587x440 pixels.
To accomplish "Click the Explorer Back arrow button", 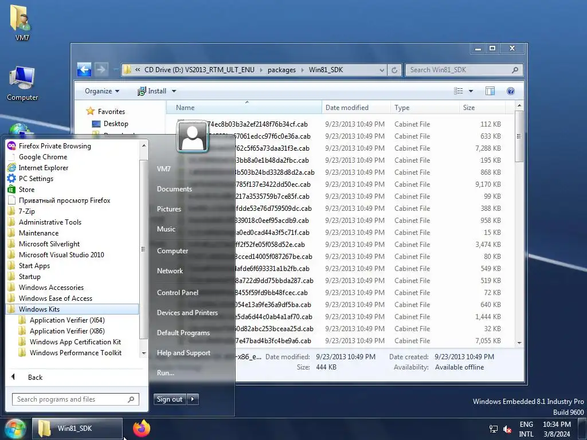I will pyautogui.click(x=84, y=69).
